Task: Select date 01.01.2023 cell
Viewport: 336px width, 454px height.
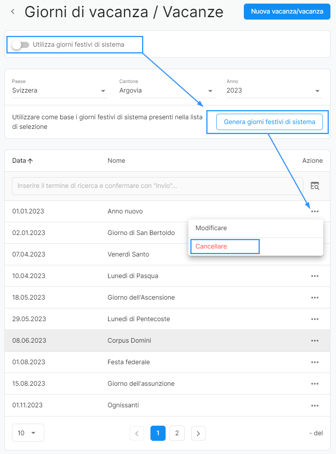Action: click(x=28, y=211)
